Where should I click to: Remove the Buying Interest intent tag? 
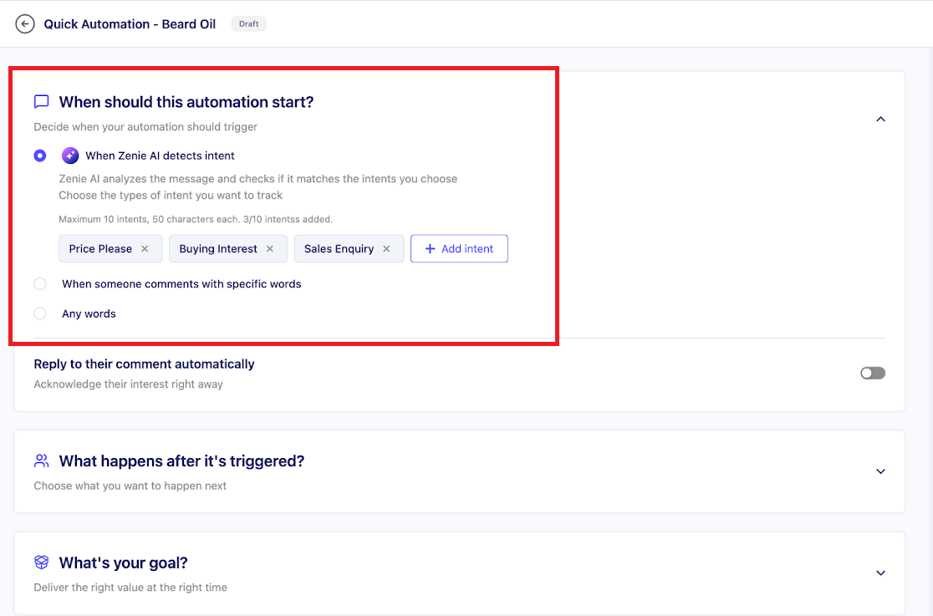(x=270, y=249)
